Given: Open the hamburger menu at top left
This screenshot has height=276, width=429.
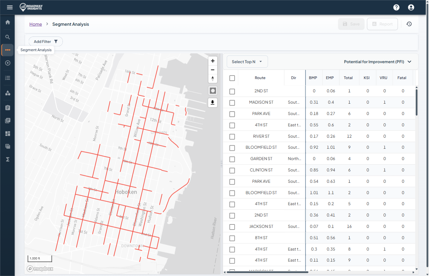Looking at the screenshot, I should [9, 7].
